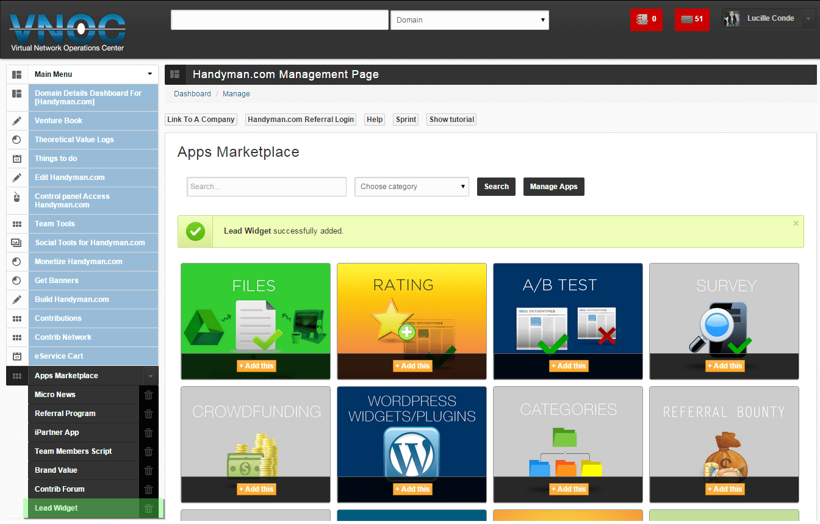The width and height of the screenshot is (820, 524).
Task: Select Get Banners in the sidebar
Action: (x=93, y=281)
